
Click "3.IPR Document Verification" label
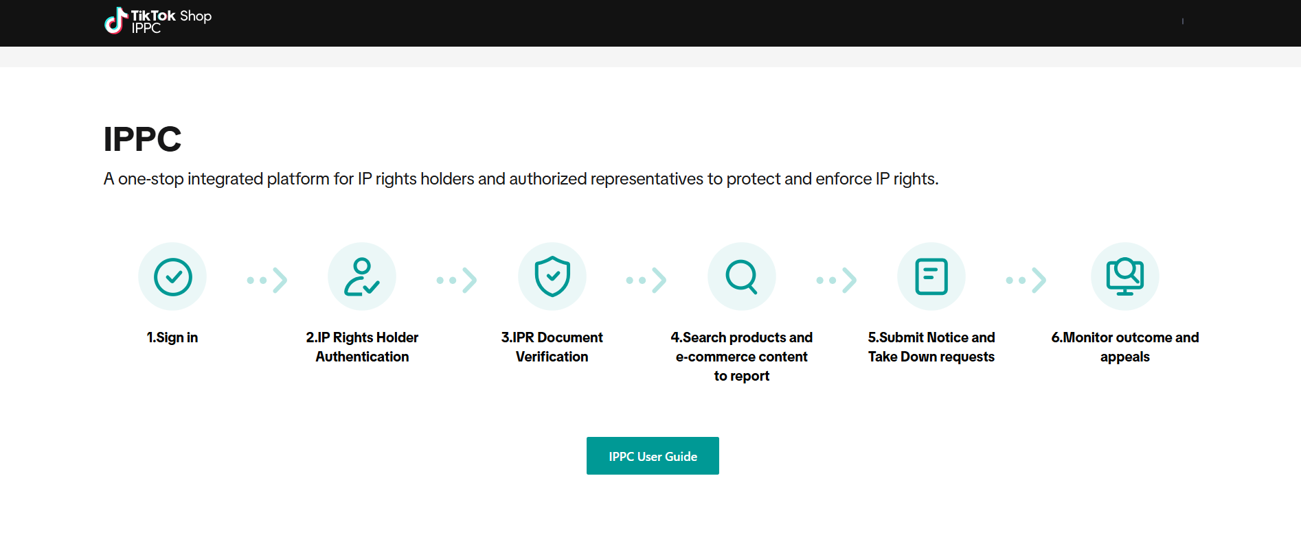coord(552,347)
